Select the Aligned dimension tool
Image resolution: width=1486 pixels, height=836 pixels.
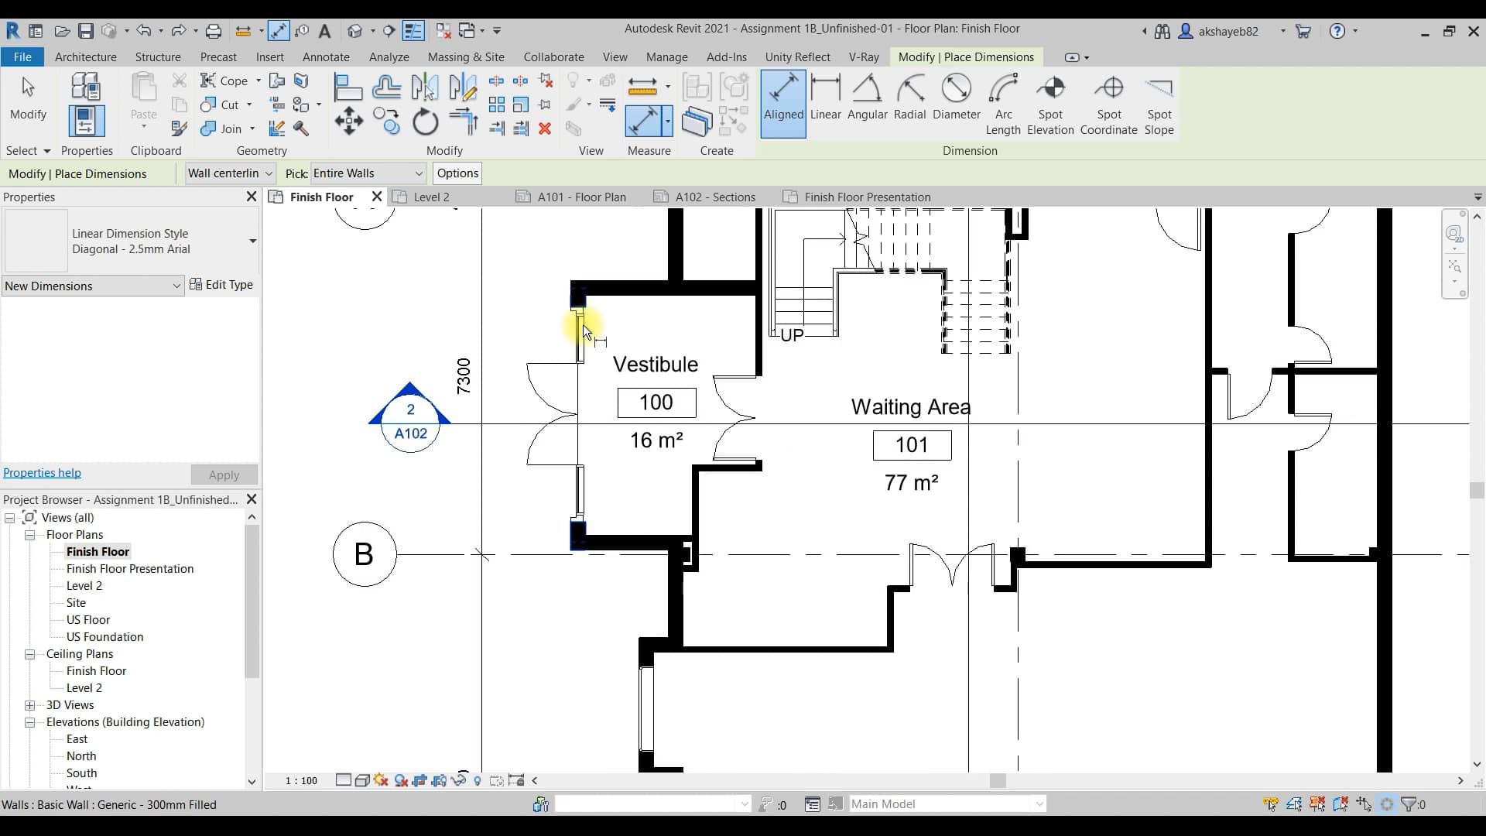(783, 101)
